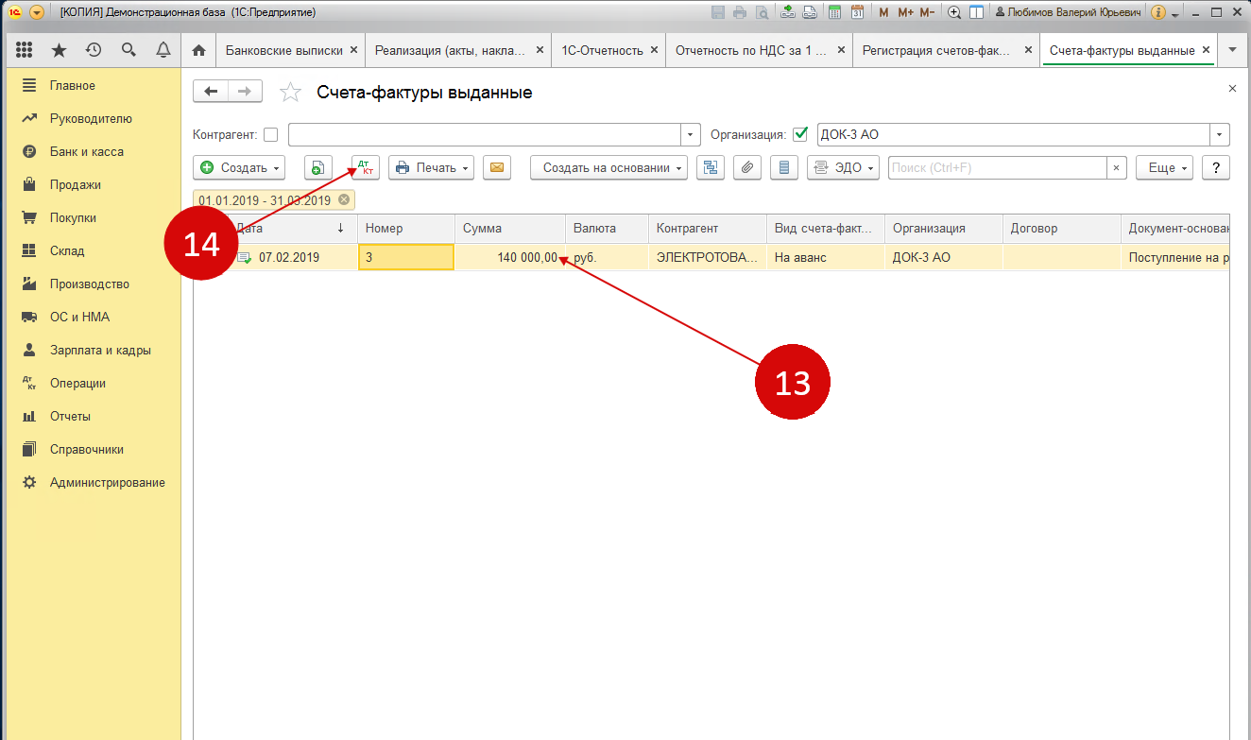
Task: Clear the search field with the x
Action: (1117, 167)
